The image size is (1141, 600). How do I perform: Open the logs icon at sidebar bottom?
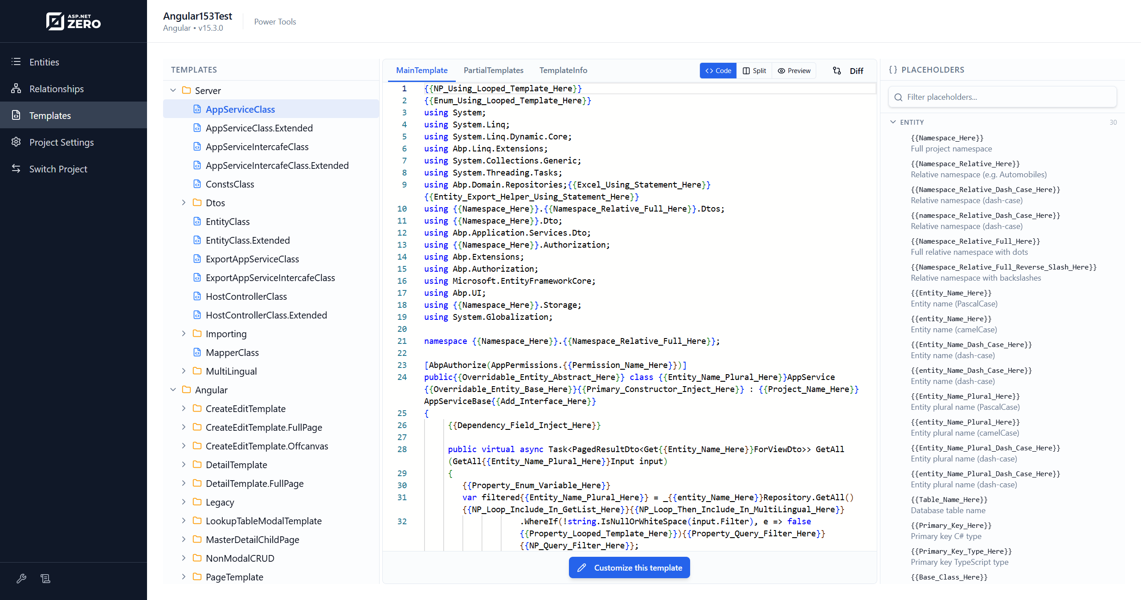(x=45, y=579)
